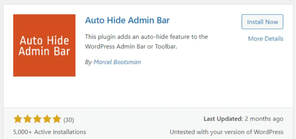Click the 5,000+ Active Installations text
This screenshot has width=296, height=139.
[x=50, y=132]
